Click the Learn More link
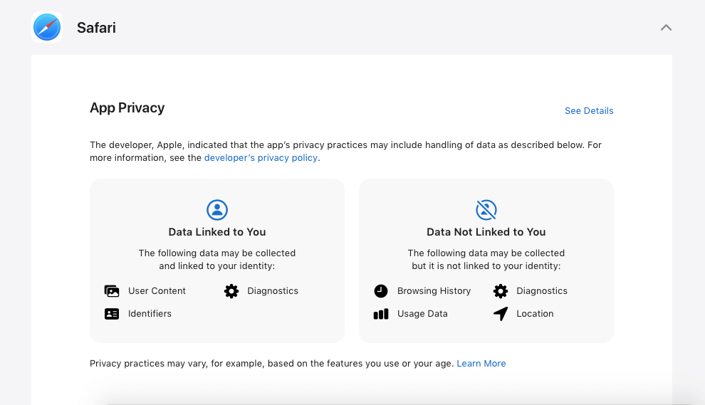Viewport: 705px width, 405px height. click(x=481, y=364)
